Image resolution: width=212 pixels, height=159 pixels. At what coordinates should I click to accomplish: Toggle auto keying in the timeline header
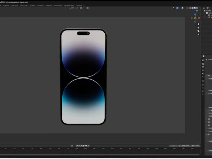[x=72, y=146]
